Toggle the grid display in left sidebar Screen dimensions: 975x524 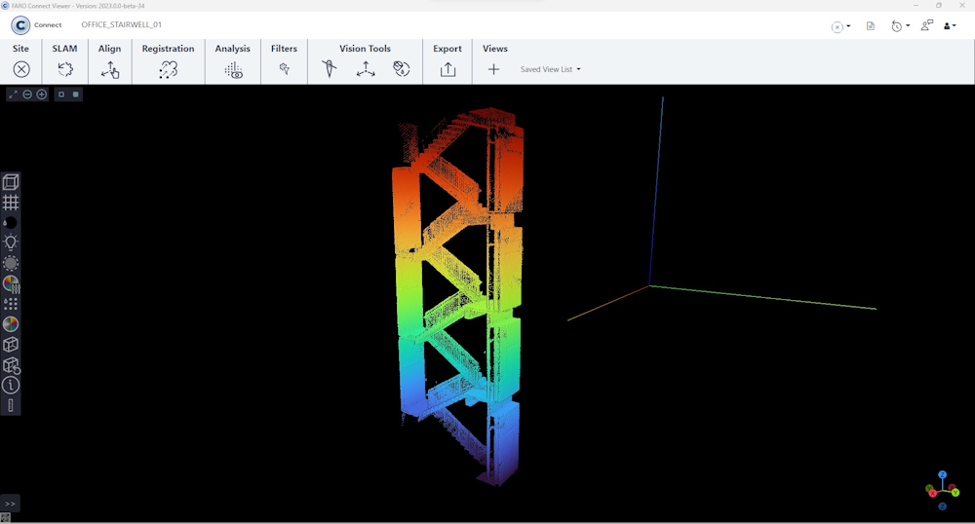tap(11, 203)
